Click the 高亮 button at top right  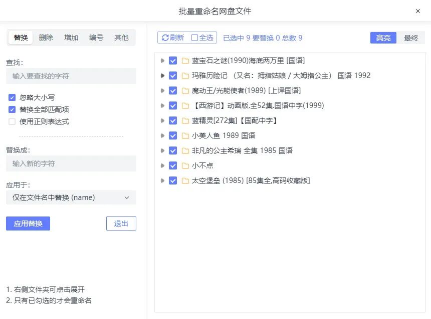click(383, 37)
